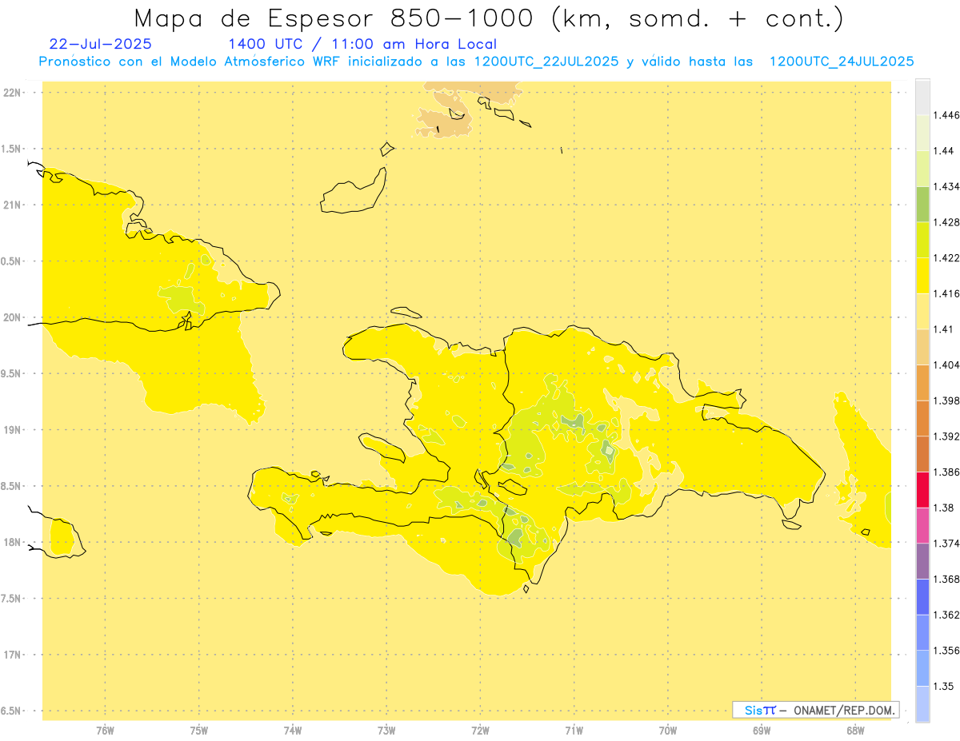This screenshot has height=741, width=960.
Task: Click the "1.434" colorbar value
Action: click(945, 186)
